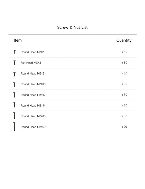
Task: Click the Round Head M3×27 screw icon
Action: 14,126
